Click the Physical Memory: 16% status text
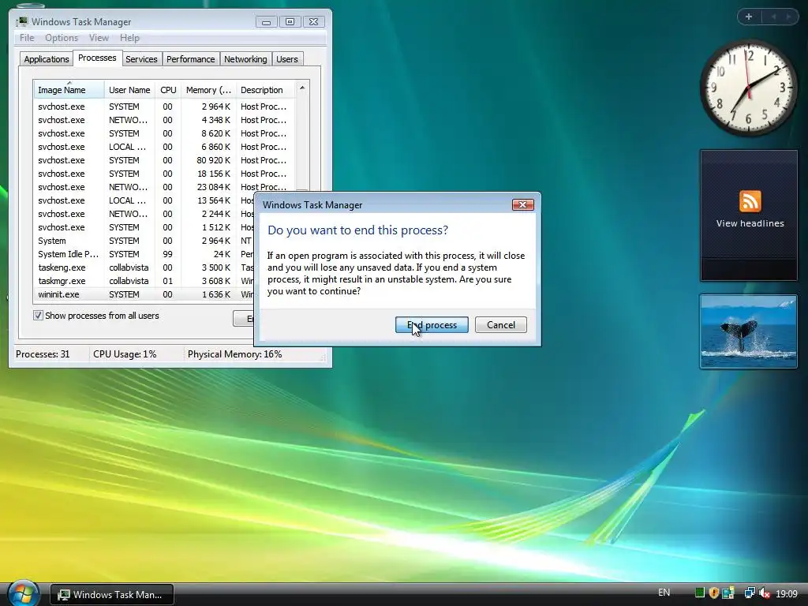Viewport: 808px width, 606px height. click(234, 354)
